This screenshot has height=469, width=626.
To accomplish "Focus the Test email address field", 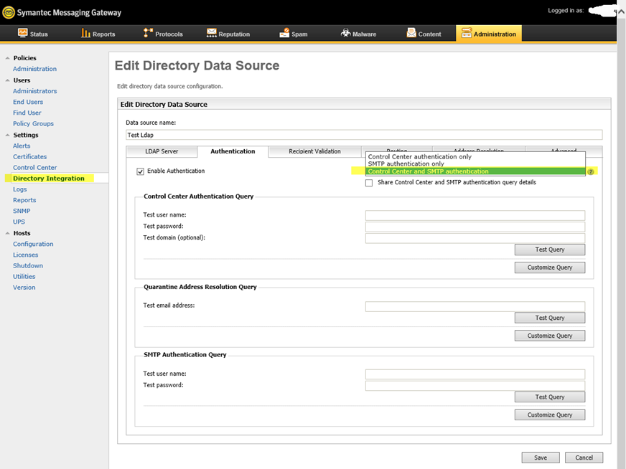I will pyautogui.click(x=475, y=306).
